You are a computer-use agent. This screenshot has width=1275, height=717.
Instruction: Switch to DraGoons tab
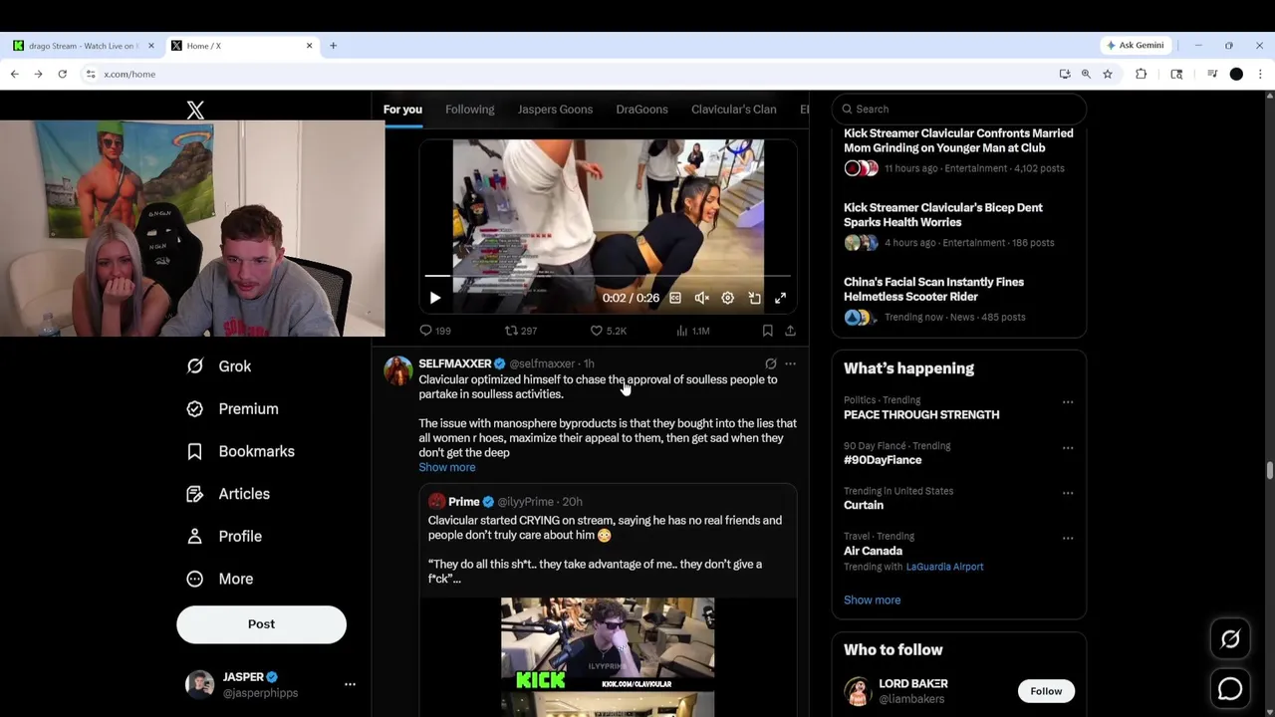(x=641, y=110)
